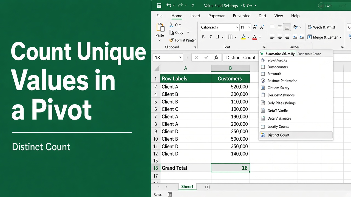
Task: Increase the indent
Action: click(302, 37)
